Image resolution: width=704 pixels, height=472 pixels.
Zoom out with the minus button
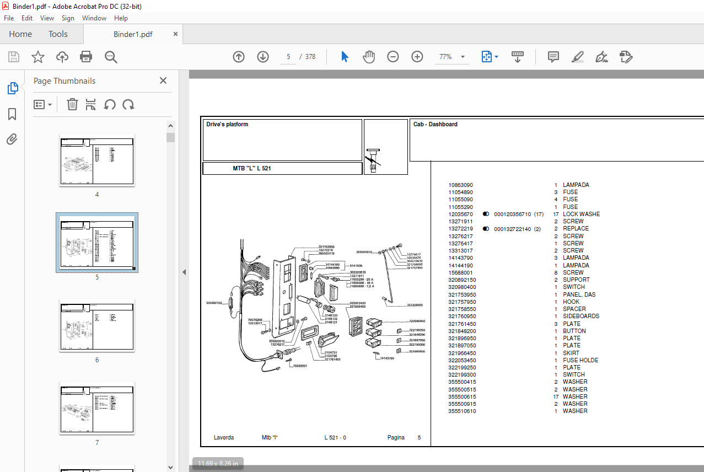click(x=393, y=57)
